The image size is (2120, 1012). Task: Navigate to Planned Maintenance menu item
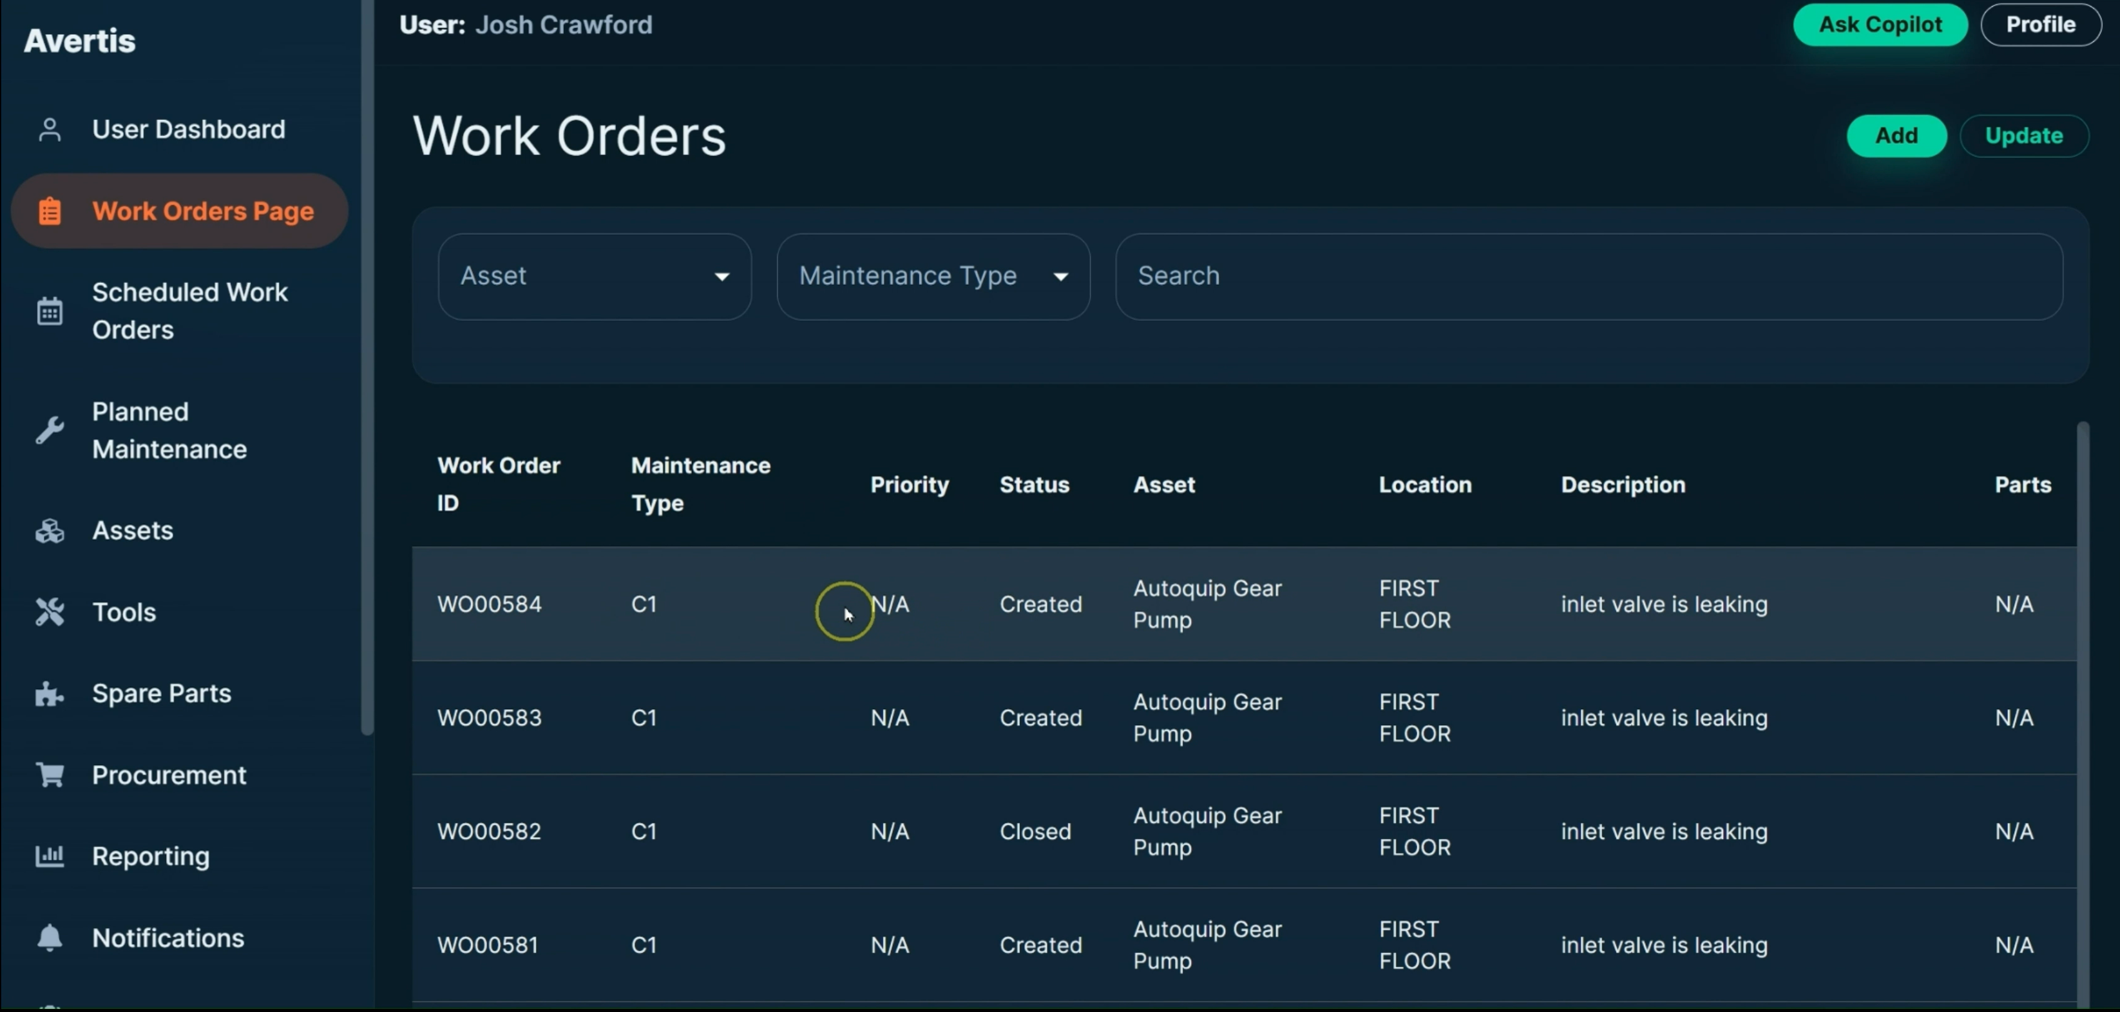tap(169, 429)
